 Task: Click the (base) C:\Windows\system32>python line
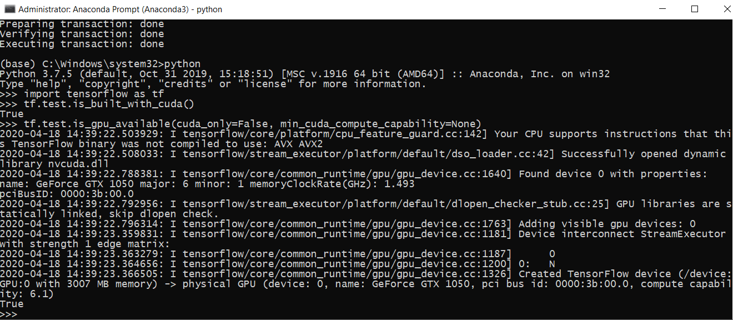click(101, 64)
